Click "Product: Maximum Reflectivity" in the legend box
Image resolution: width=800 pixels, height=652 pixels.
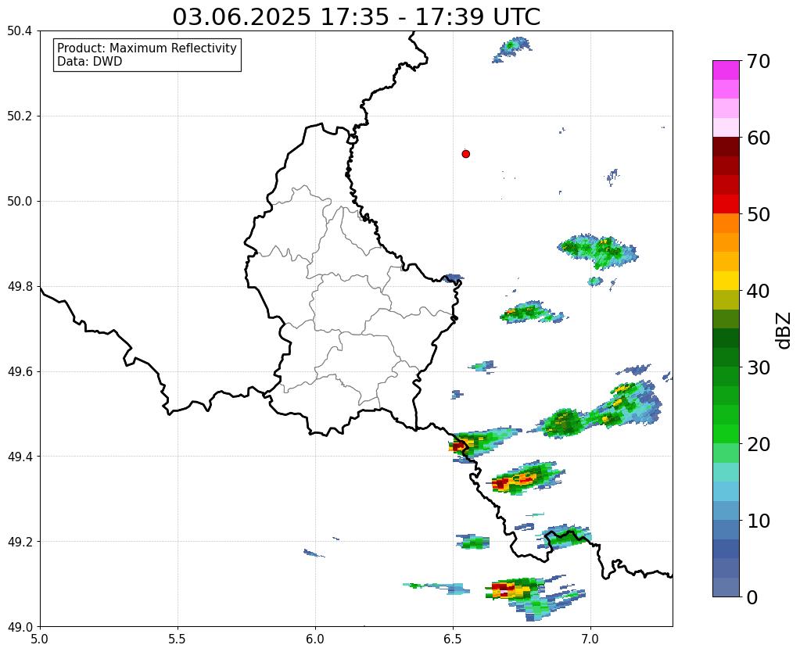[147, 48]
